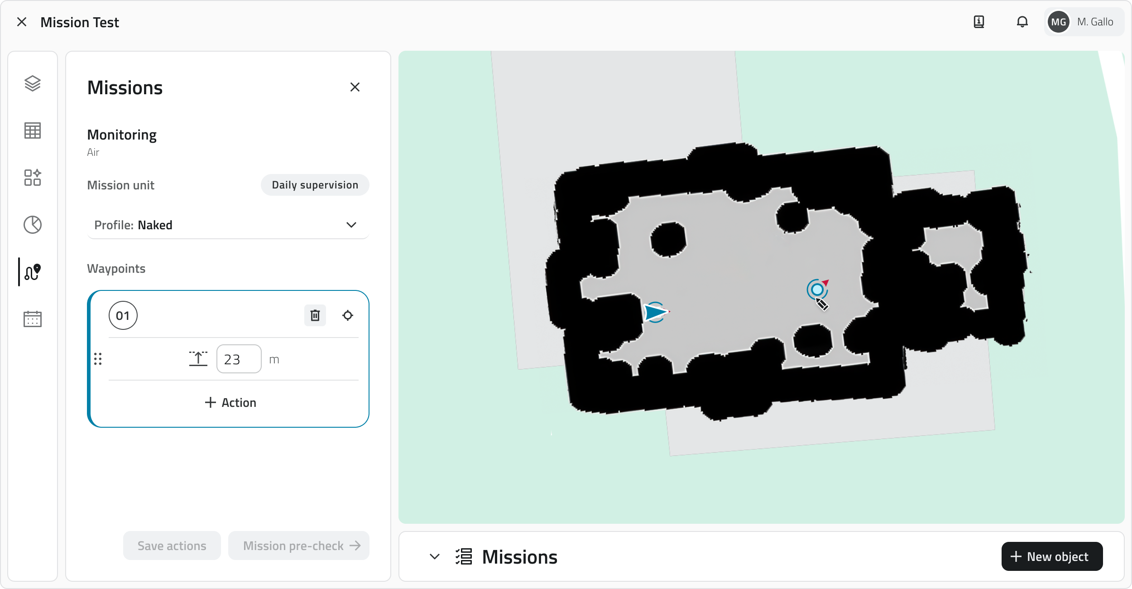Expand the Profile: Naked dropdown
Image resolution: width=1132 pixels, height=589 pixels.
pos(228,225)
